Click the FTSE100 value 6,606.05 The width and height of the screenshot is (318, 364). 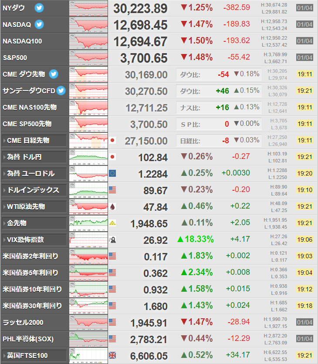(149, 356)
